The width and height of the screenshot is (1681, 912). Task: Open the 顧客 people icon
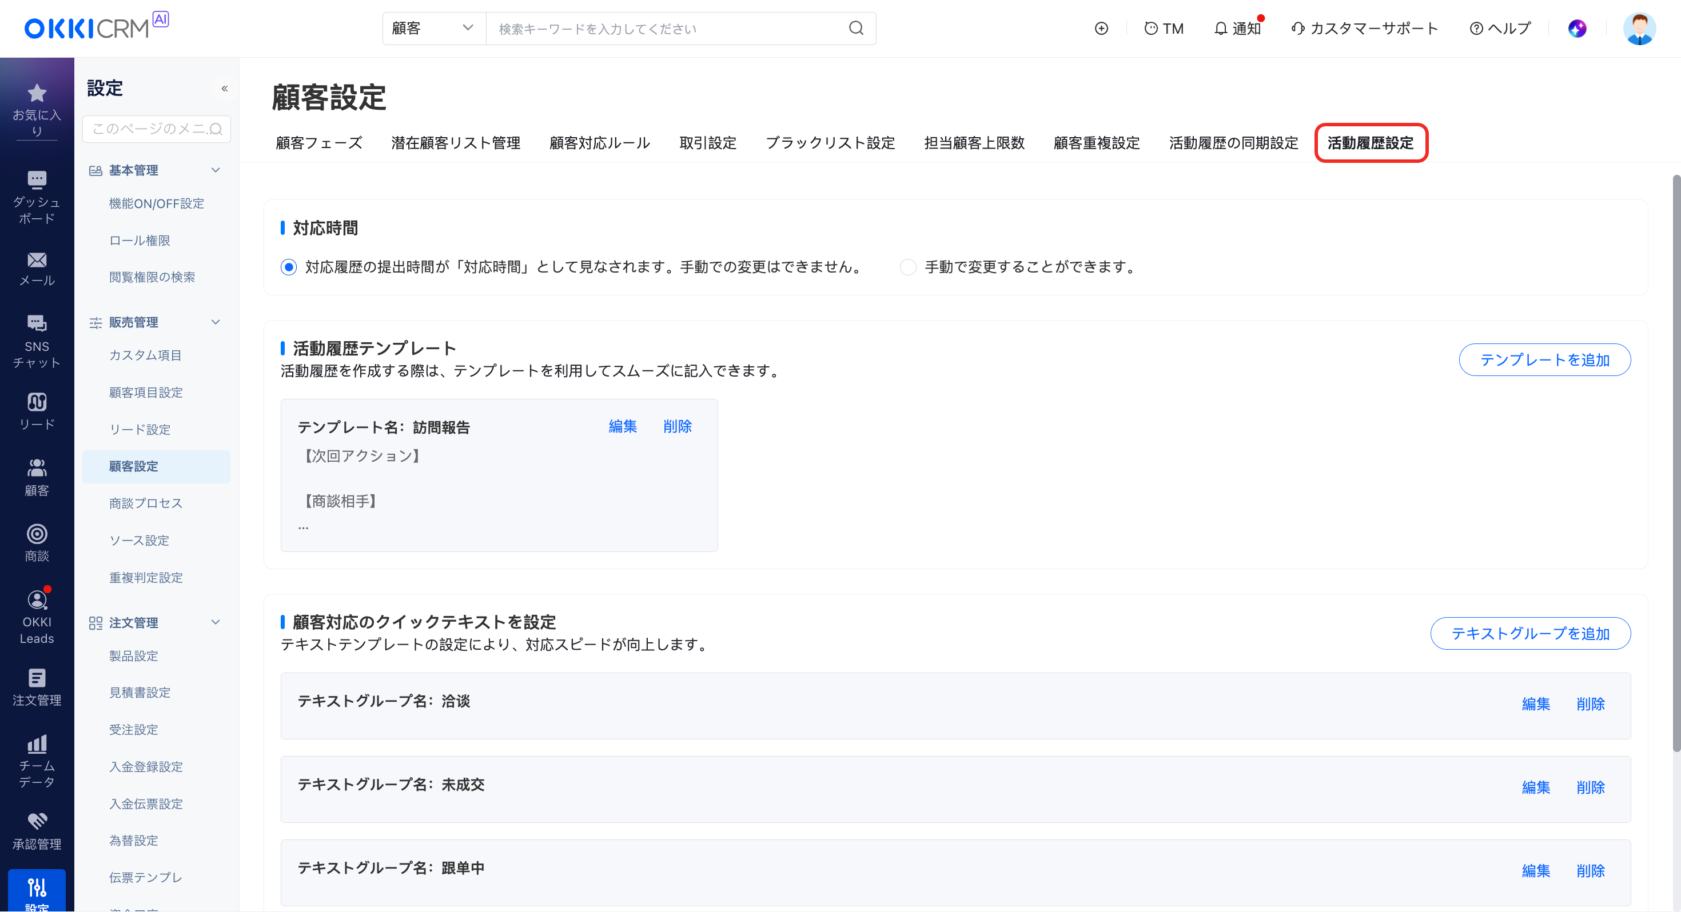point(37,467)
